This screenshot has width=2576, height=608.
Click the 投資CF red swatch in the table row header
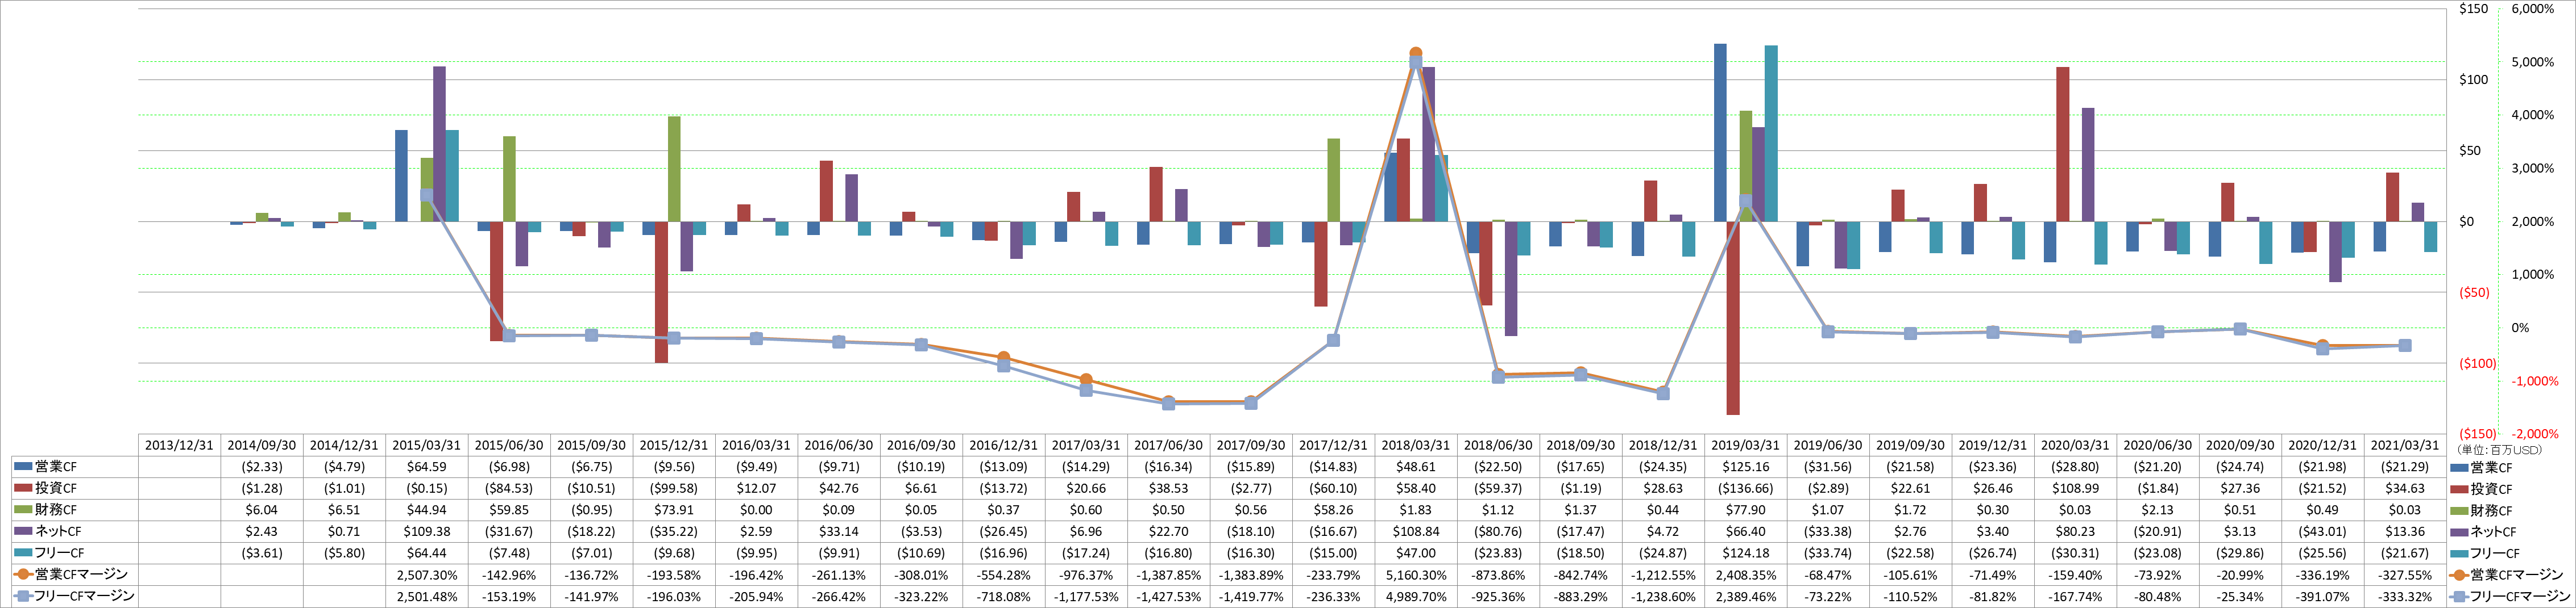pos(23,488)
